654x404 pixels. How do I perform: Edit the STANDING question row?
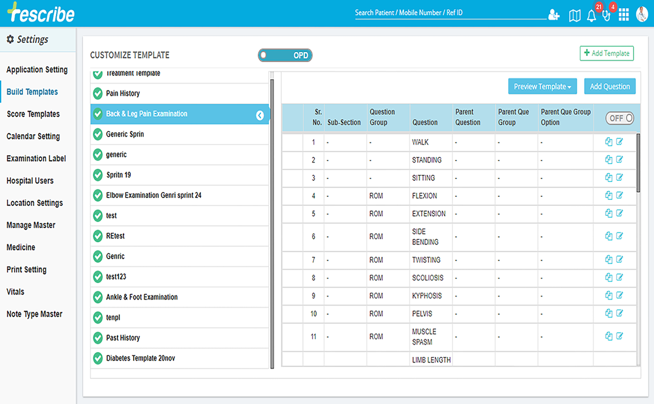click(x=620, y=159)
